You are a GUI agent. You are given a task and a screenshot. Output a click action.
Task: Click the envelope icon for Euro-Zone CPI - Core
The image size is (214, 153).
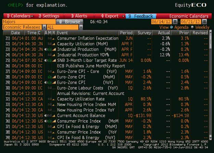(x=50, y=71)
